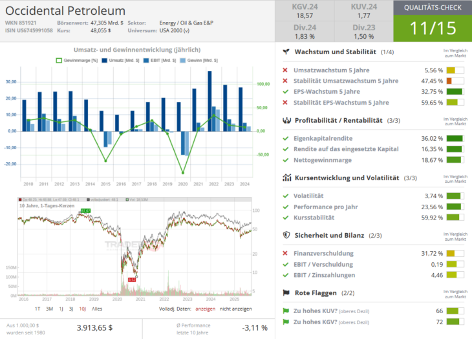The height and width of the screenshot is (339, 472).
Task: Click the 3.913,65 $ result value
Action: tap(94, 328)
